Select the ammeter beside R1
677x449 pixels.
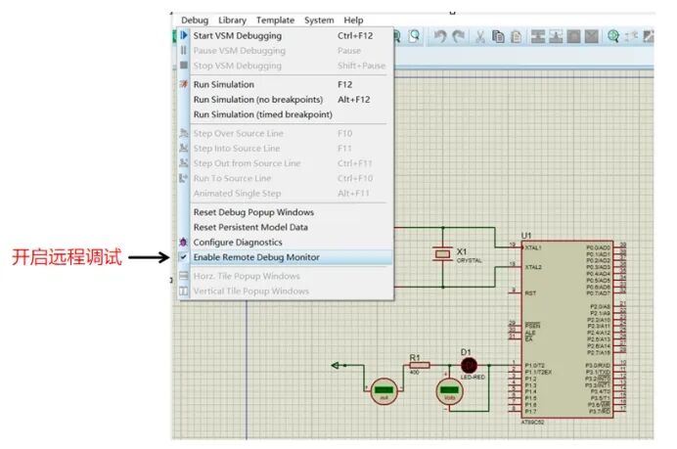pos(384,390)
